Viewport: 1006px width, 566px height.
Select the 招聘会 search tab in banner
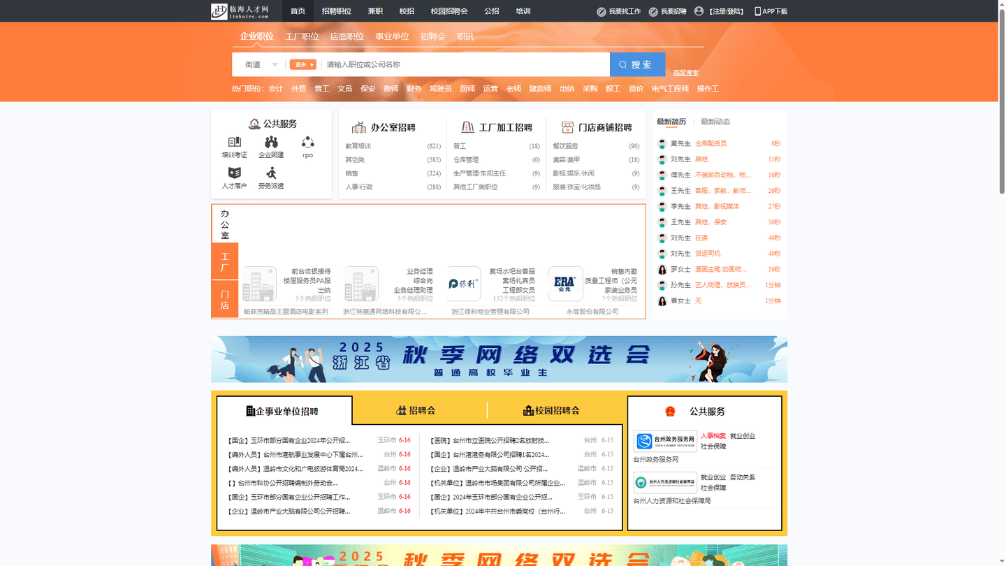pyautogui.click(x=433, y=36)
